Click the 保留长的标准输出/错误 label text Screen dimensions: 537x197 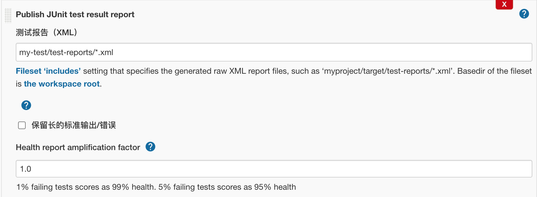[x=73, y=125]
